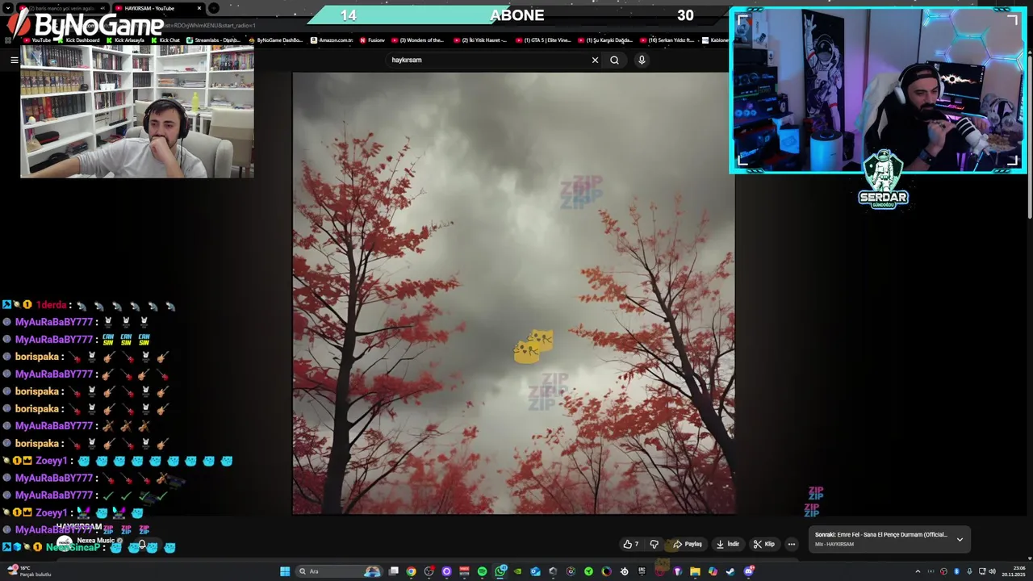Image resolution: width=1033 pixels, height=581 pixels.
Task: Open the Kick Chat bookmark
Action: pyautogui.click(x=165, y=40)
